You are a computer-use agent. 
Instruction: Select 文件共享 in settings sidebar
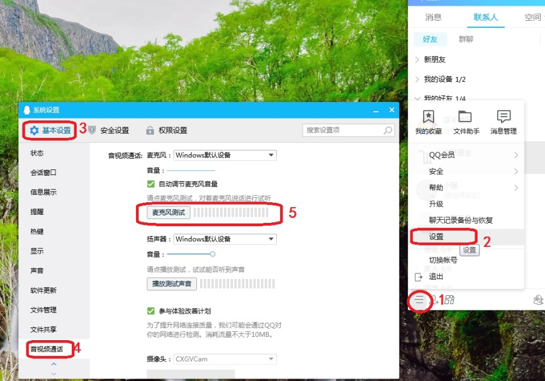43,329
